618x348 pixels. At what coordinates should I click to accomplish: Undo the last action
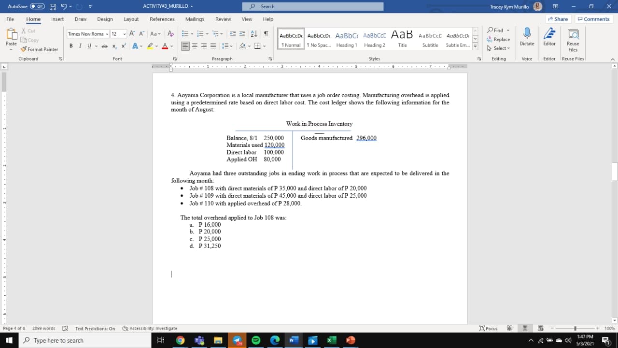64,6
